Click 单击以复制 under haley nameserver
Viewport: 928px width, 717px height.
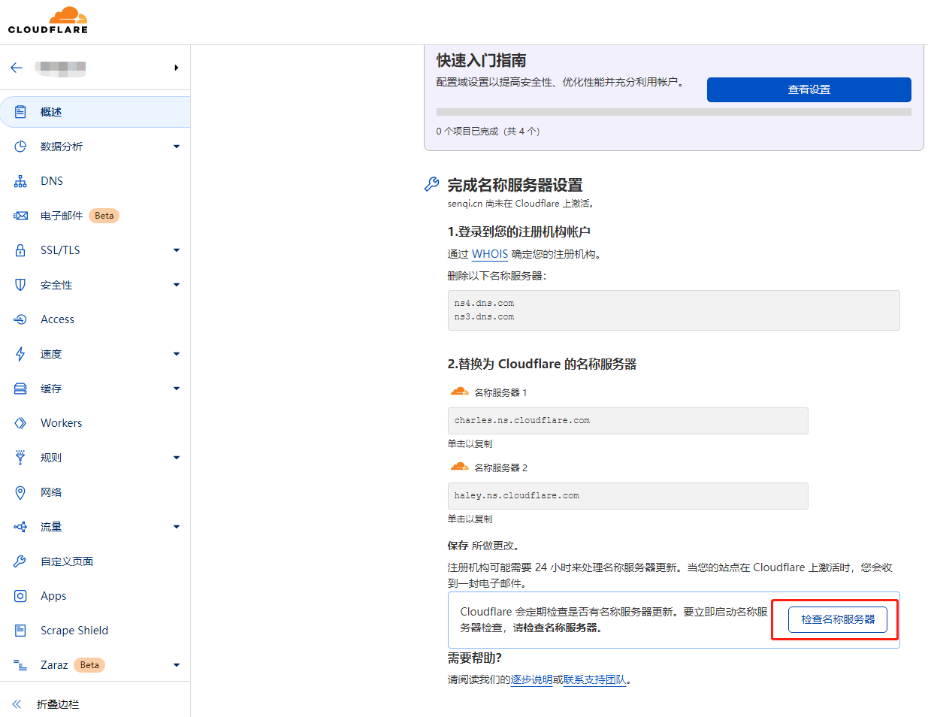[470, 519]
